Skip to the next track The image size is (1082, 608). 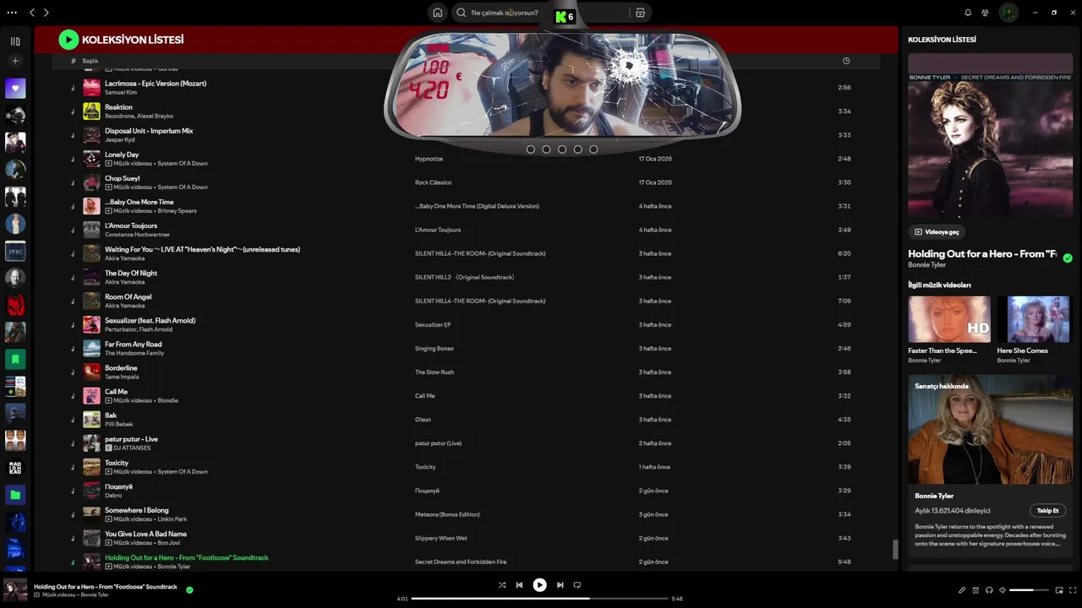click(x=560, y=584)
